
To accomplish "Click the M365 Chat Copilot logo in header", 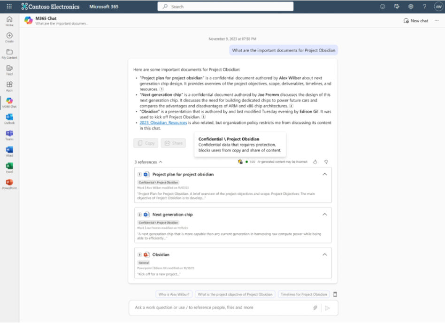I will point(28,21).
